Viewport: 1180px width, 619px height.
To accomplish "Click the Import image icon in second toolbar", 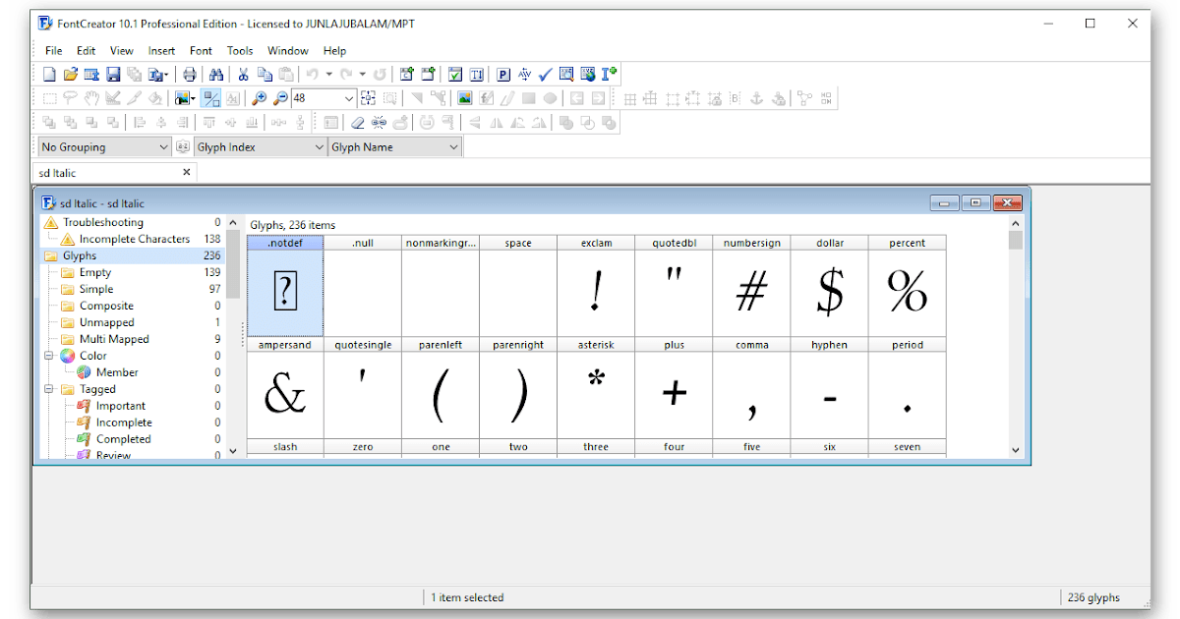I will 465,98.
